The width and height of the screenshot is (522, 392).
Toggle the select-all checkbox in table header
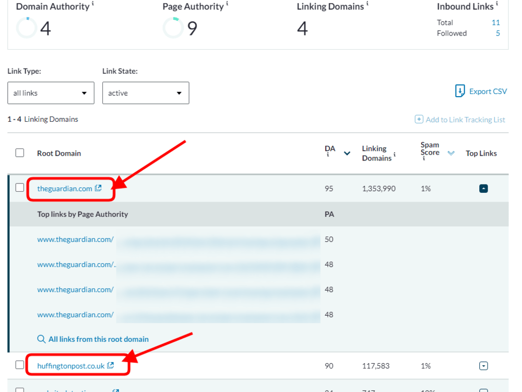pos(20,153)
